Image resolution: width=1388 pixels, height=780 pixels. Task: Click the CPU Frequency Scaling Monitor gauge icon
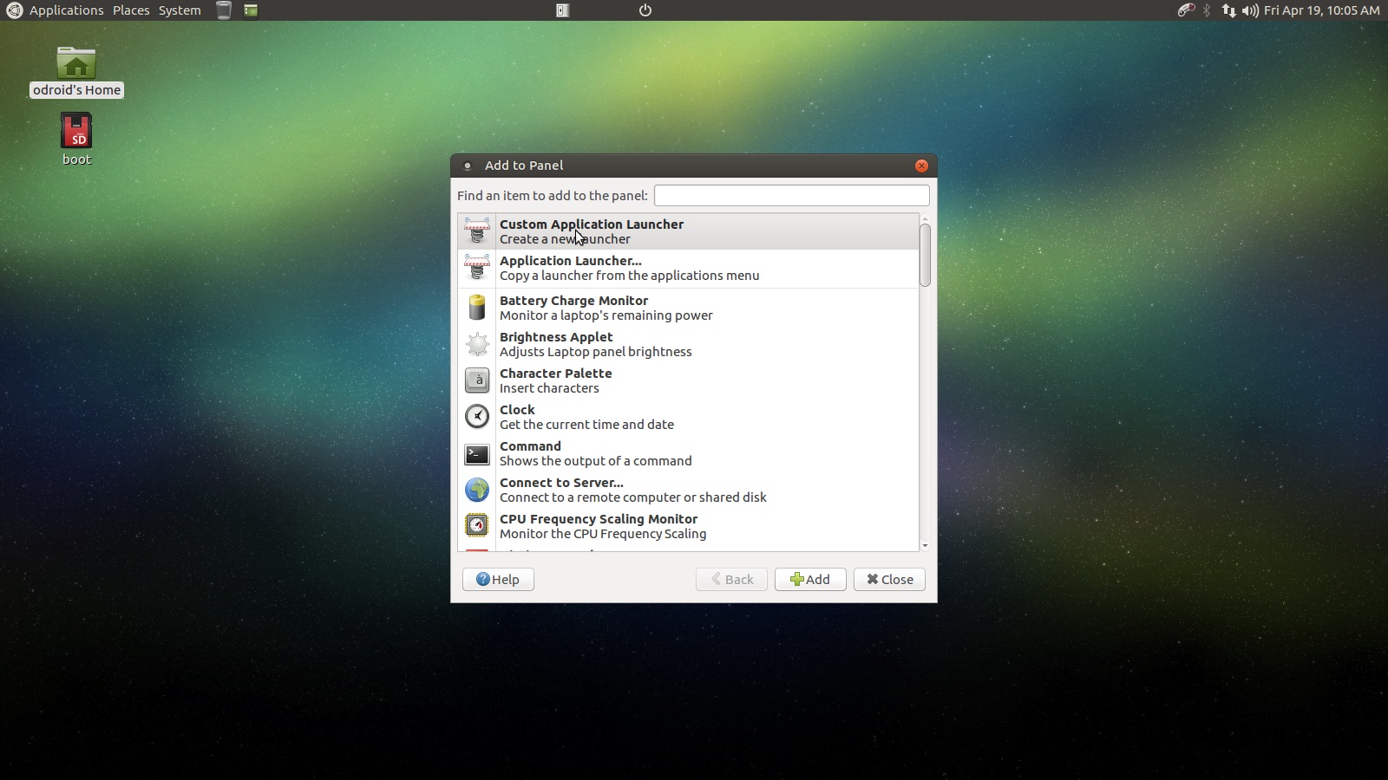(477, 525)
